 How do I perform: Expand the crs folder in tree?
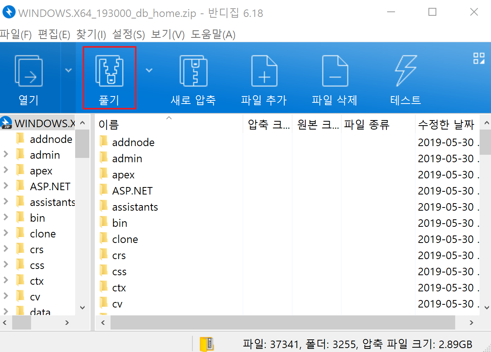pyautogui.click(x=6, y=249)
